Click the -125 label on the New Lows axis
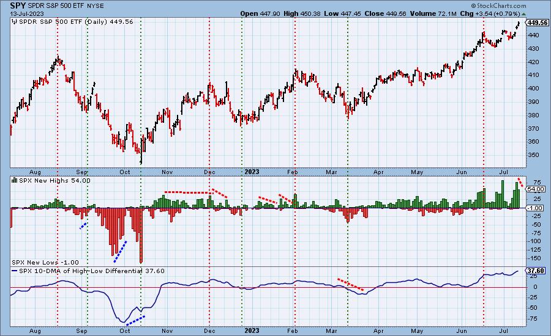 point(534,249)
